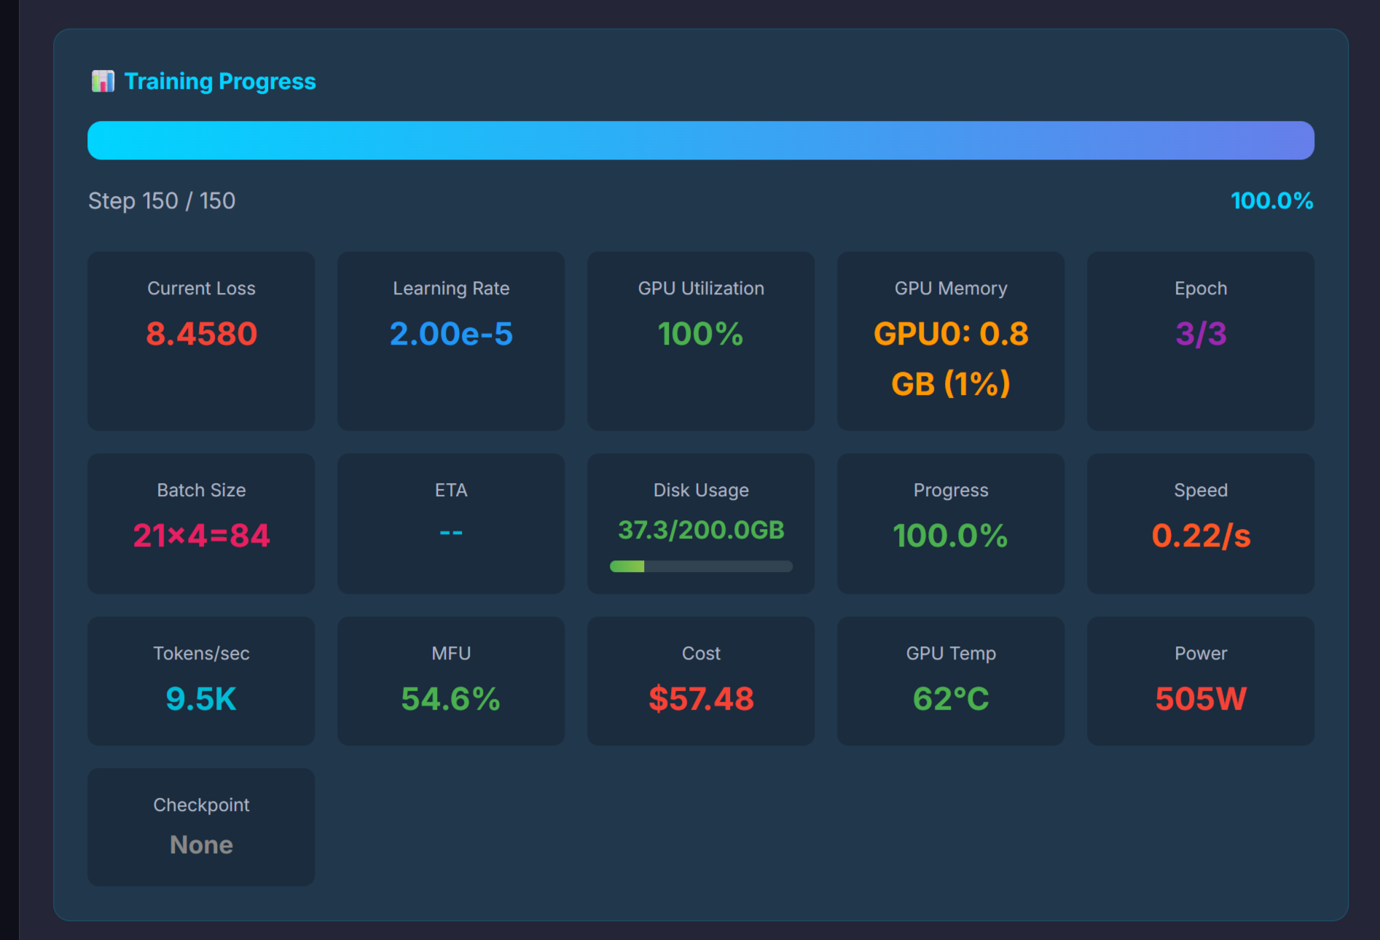
Task: Select the Current Loss value 8.4580
Action: tap(201, 334)
